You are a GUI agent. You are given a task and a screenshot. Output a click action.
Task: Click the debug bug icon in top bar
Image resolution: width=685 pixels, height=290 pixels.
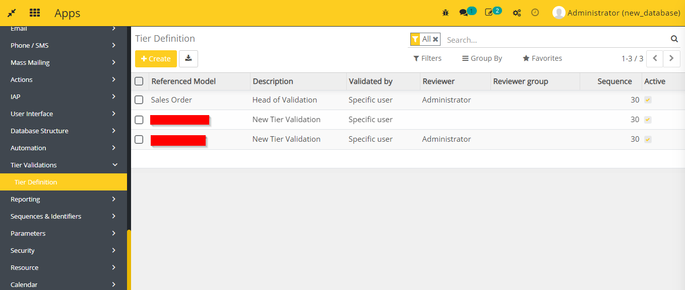[x=446, y=13]
